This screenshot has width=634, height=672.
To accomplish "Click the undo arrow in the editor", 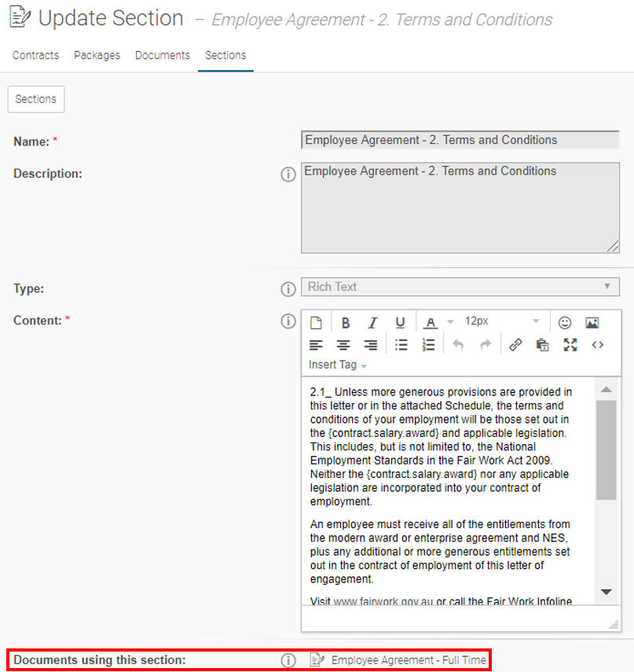I will coord(456,344).
